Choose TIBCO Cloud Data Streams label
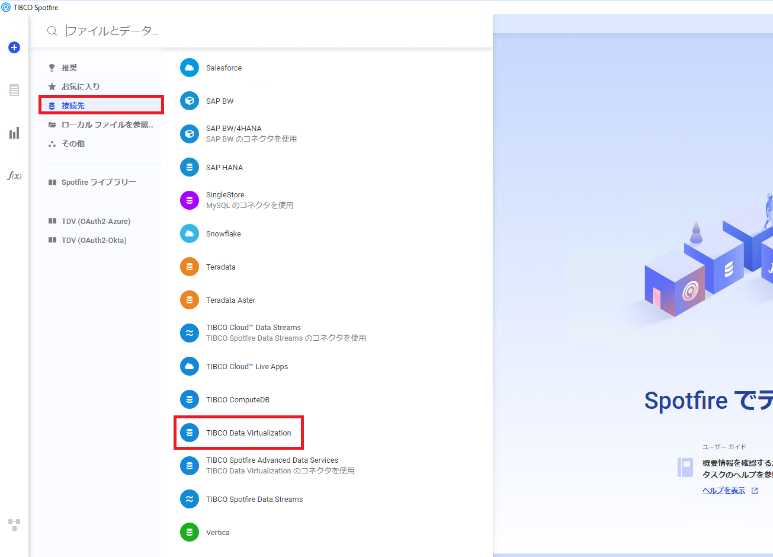Viewport: 773px width, 557px height. pos(254,328)
